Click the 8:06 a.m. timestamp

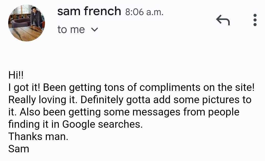pyautogui.click(x=144, y=12)
